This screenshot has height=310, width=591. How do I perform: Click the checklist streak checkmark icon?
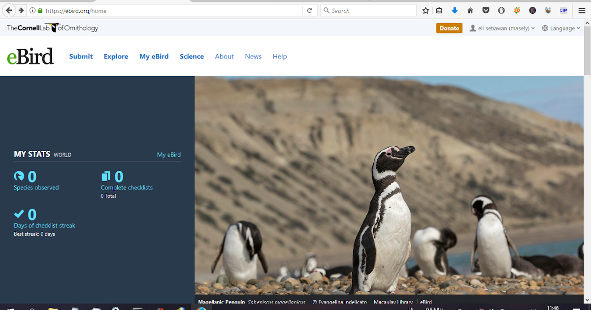(19, 214)
